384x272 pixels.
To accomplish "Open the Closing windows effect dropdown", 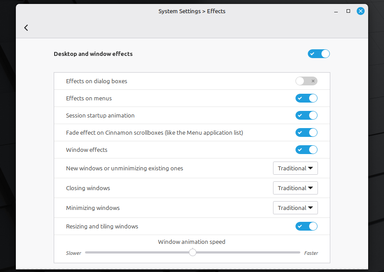I will pyautogui.click(x=295, y=188).
